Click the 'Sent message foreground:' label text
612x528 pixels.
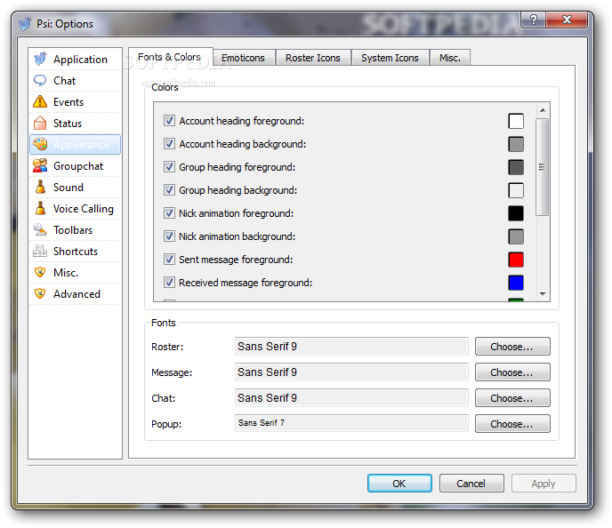click(236, 260)
